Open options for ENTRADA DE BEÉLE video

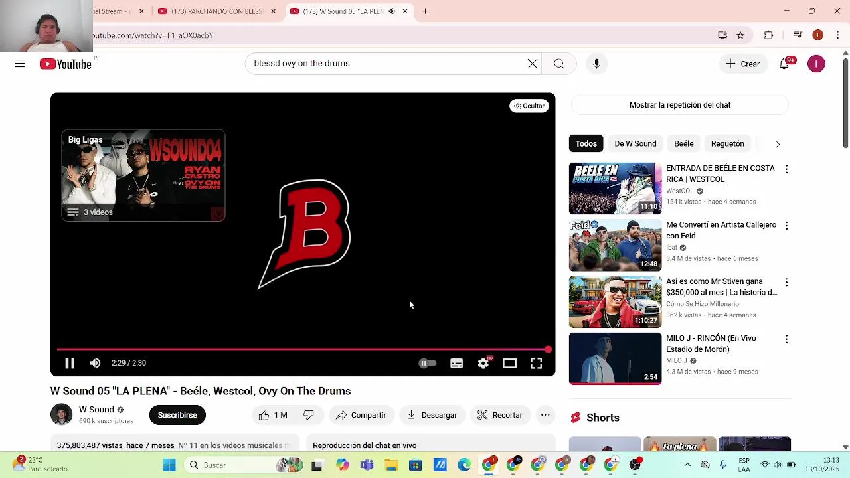click(786, 169)
